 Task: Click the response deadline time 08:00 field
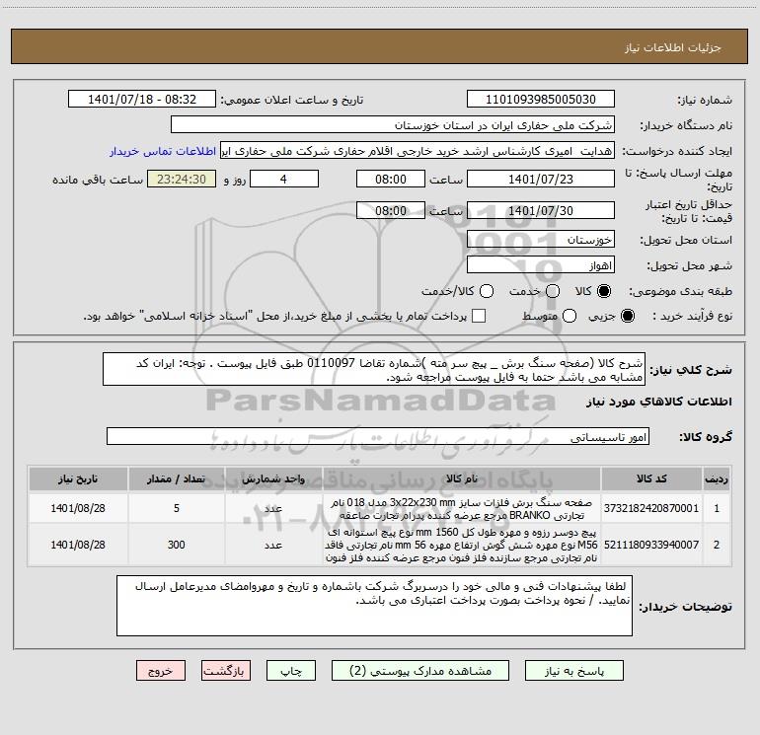point(391,179)
